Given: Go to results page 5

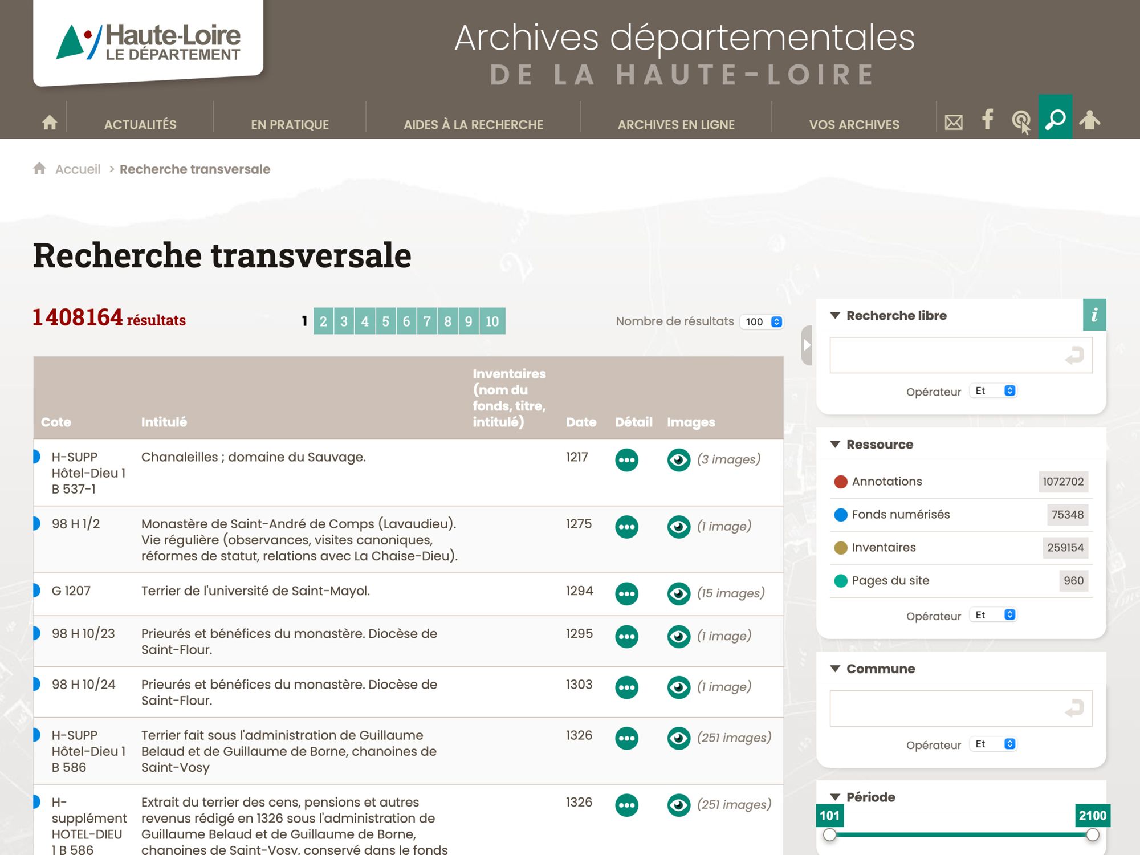Looking at the screenshot, I should 385,321.
